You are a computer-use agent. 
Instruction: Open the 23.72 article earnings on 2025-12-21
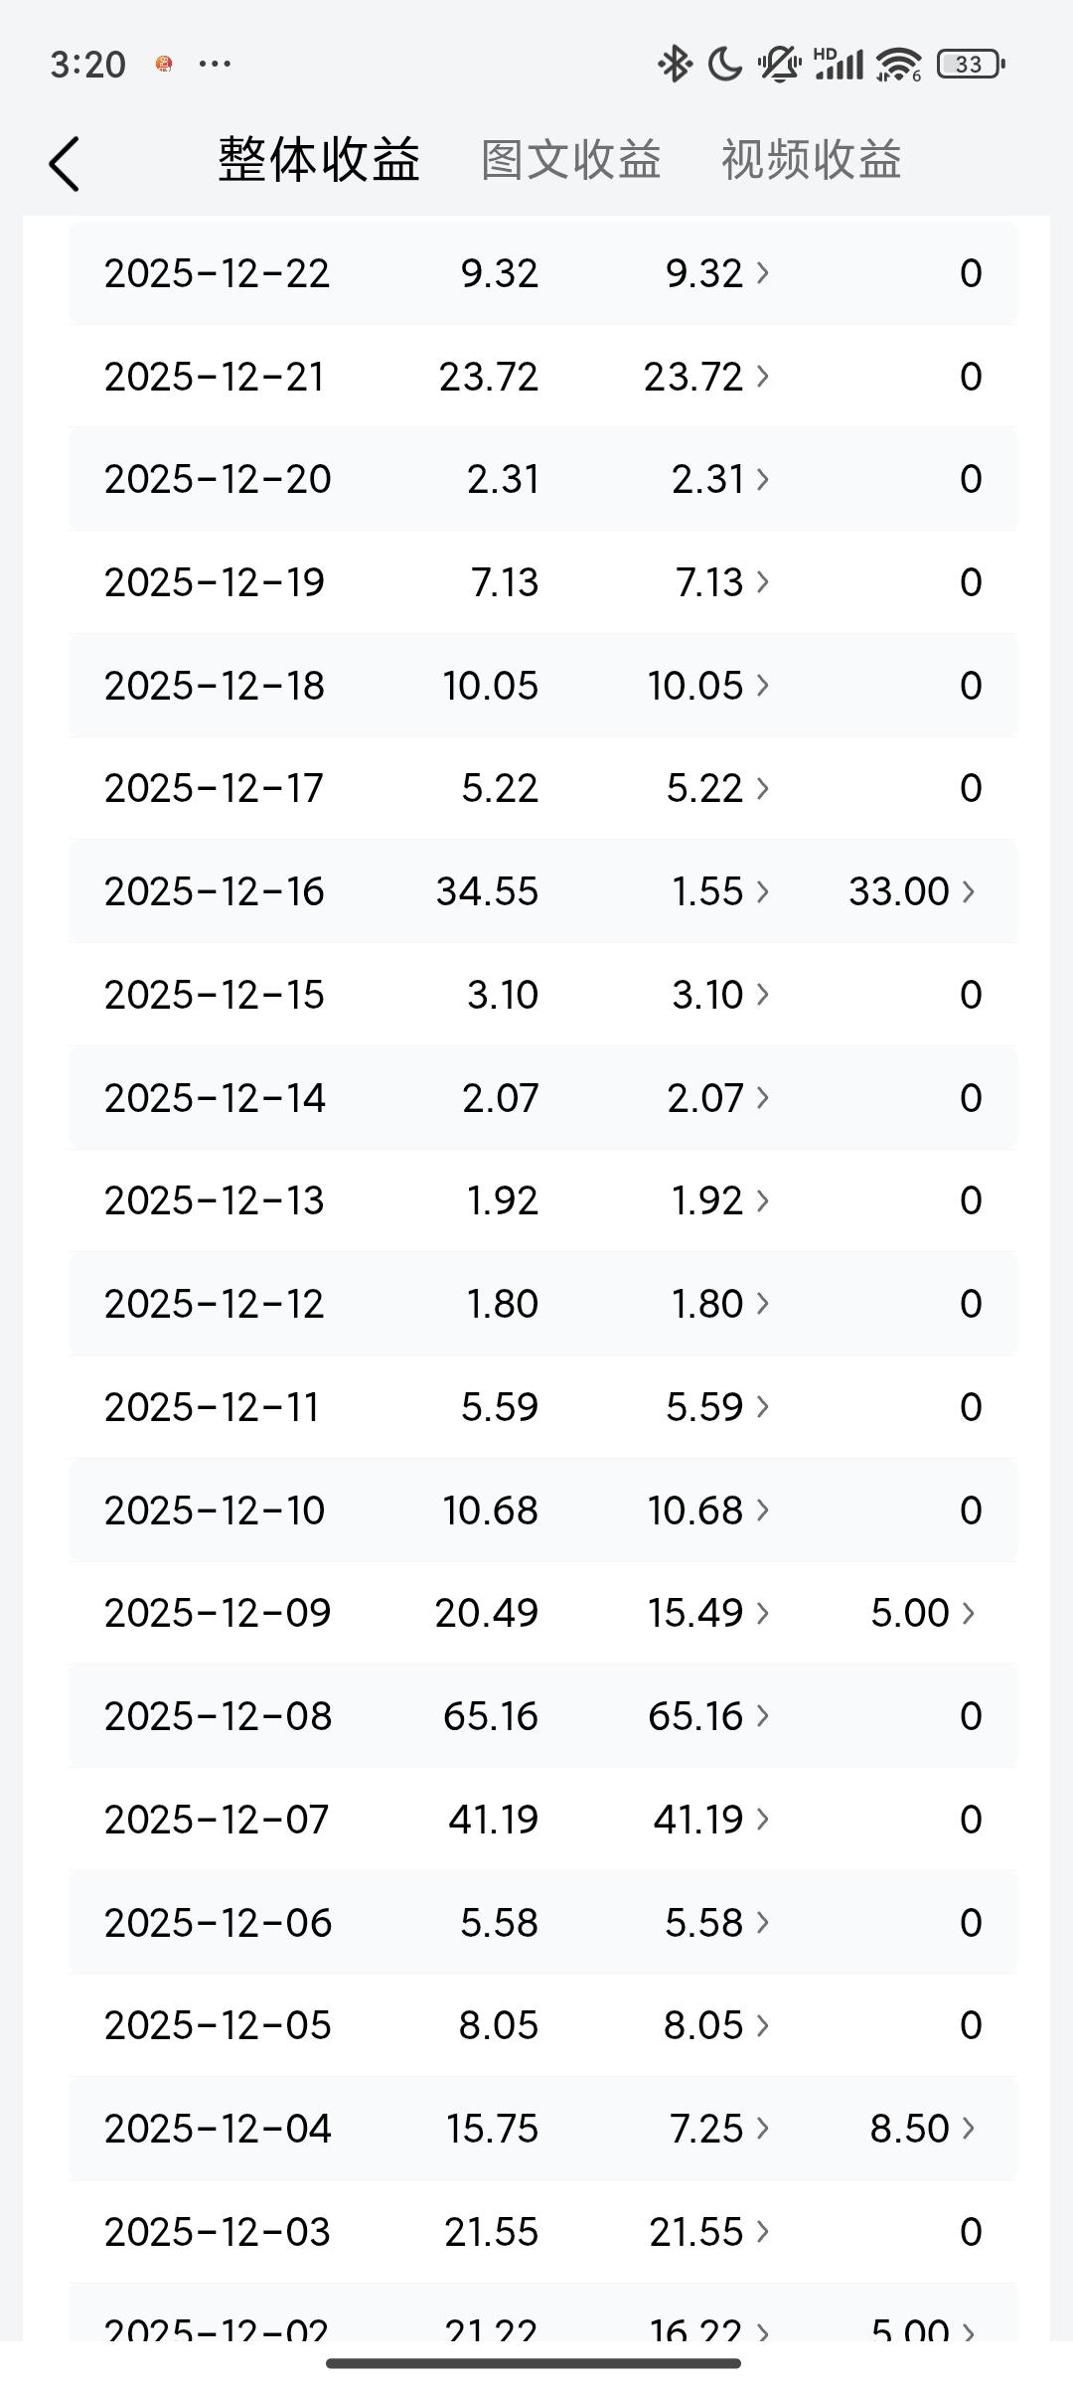(x=705, y=377)
